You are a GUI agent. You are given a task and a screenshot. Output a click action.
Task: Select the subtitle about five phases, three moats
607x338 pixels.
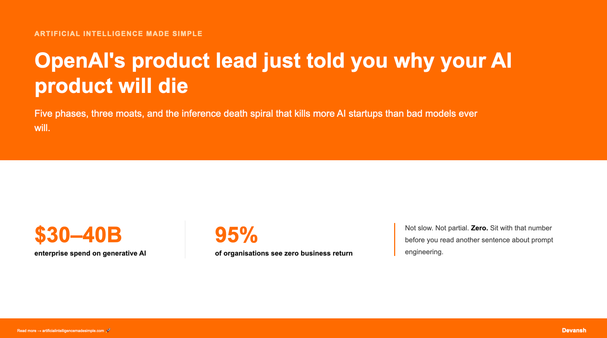(256, 121)
